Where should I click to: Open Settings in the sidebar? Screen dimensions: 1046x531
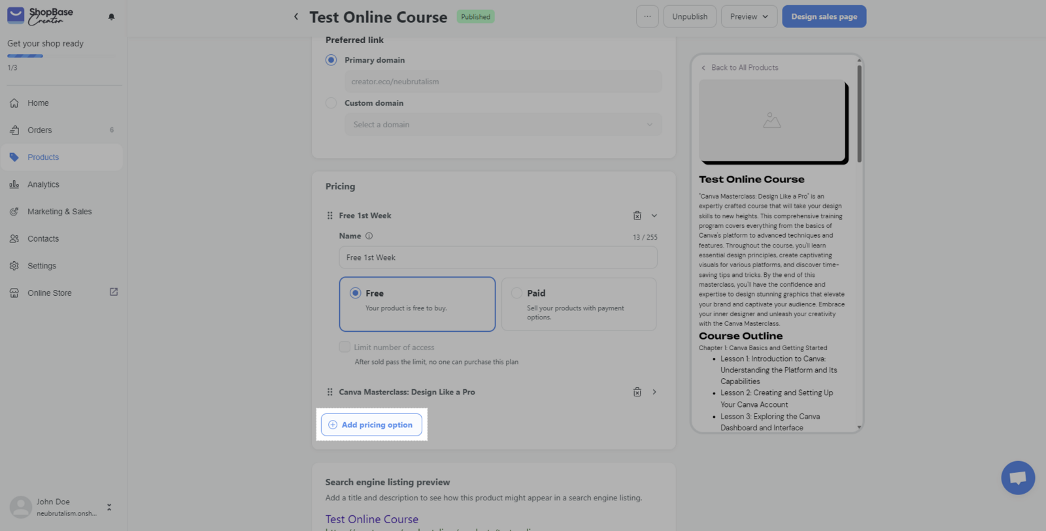[x=61, y=266]
